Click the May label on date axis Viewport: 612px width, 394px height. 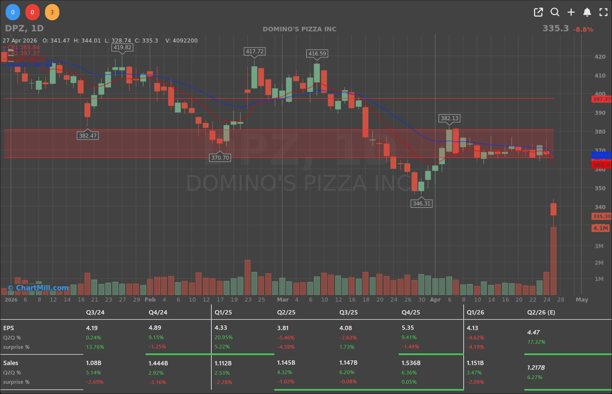(x=582, y=299)
